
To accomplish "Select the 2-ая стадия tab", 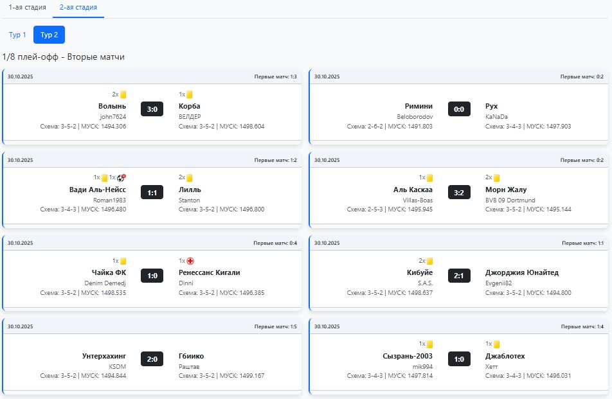I will [78, 7].
